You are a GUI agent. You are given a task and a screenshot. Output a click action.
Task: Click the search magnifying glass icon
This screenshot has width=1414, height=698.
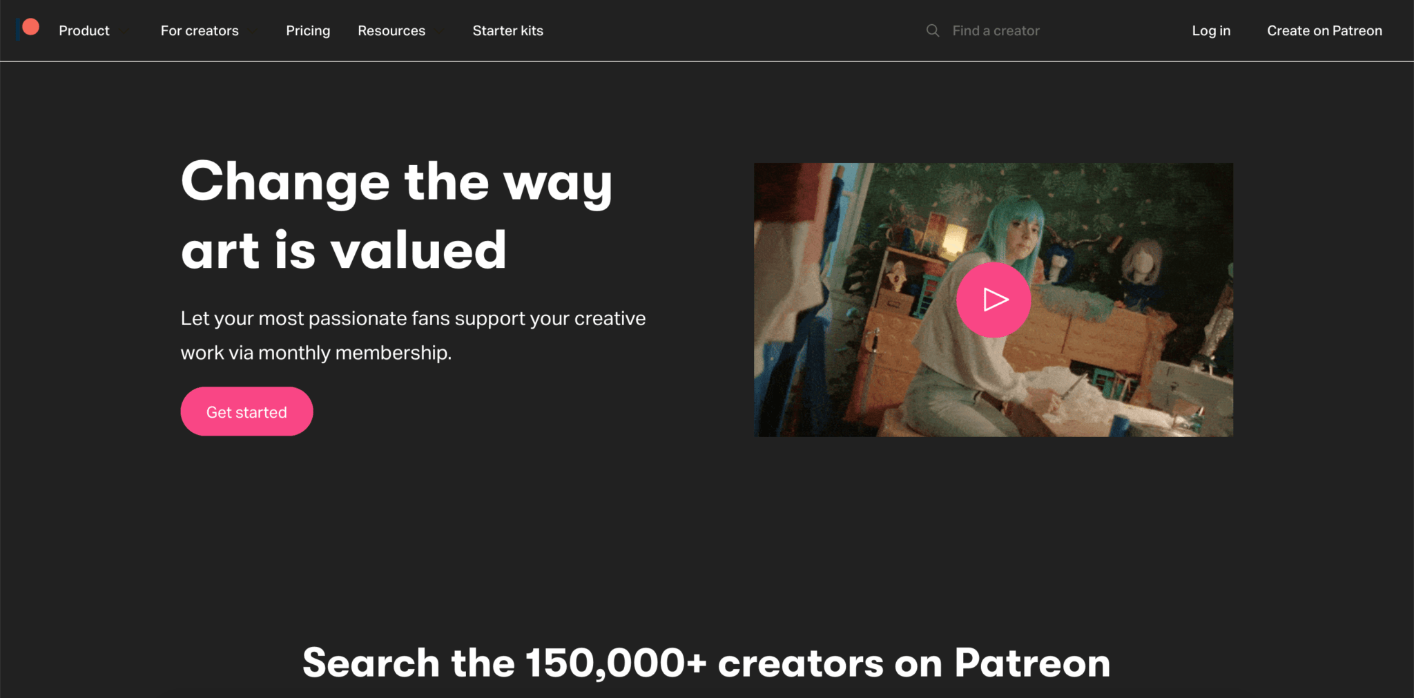933,30
